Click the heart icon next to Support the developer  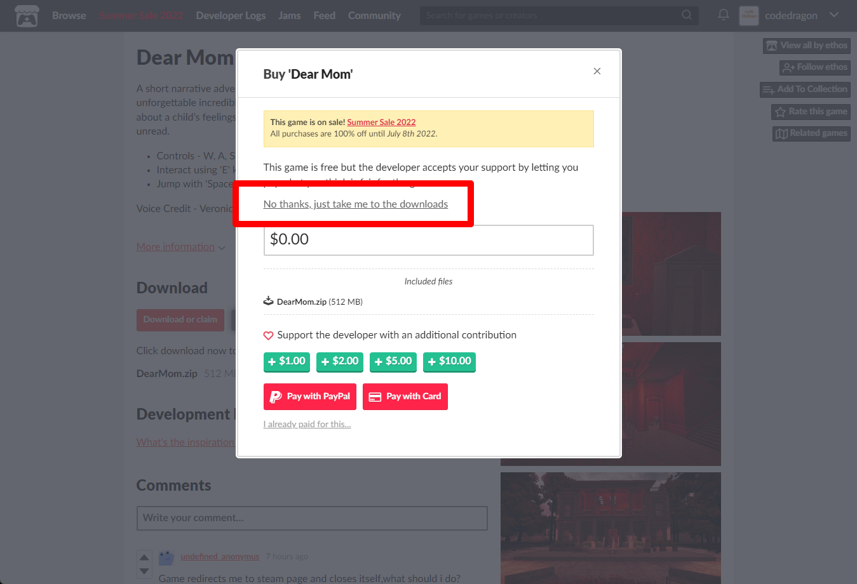tap(268, 335)
